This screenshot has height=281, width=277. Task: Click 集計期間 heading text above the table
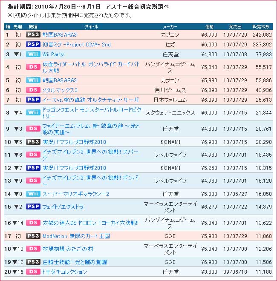click(88, 7)
